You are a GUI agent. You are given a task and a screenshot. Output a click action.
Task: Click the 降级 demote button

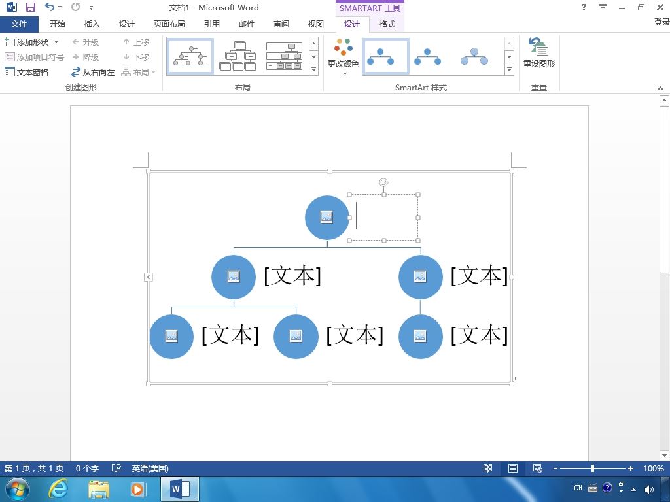point(86,58)
